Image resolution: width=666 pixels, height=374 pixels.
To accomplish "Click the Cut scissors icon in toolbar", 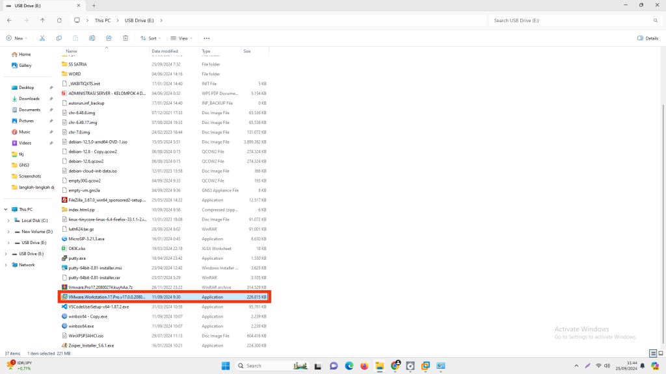I will [x=42, y=38].
